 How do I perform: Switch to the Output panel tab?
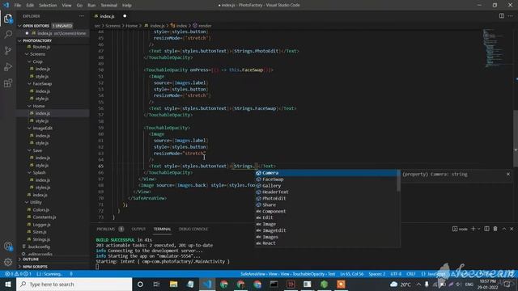138,229
